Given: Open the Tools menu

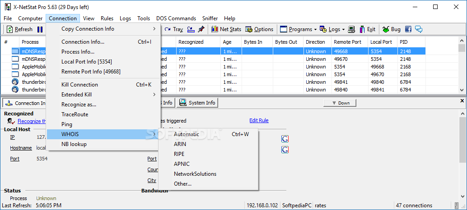Looking at the screenshot, I should pos(144,18).
